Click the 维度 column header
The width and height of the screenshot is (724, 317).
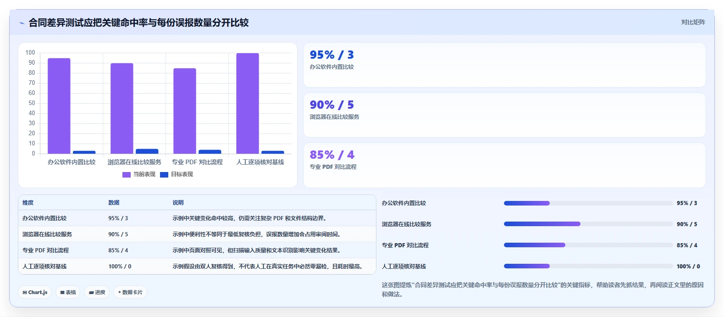[x=28, y=203]
